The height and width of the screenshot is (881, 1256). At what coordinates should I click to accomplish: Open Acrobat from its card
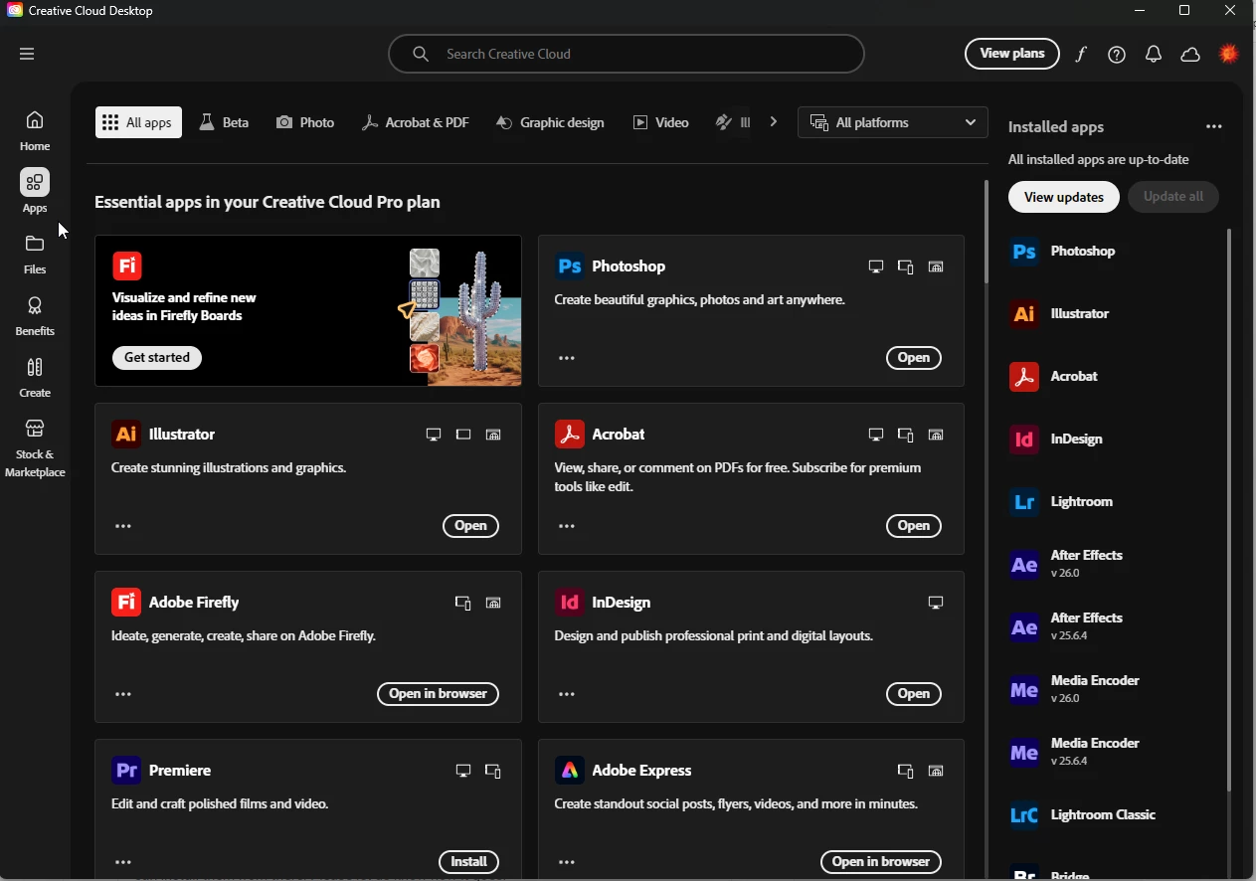click(x=914, y=526)
